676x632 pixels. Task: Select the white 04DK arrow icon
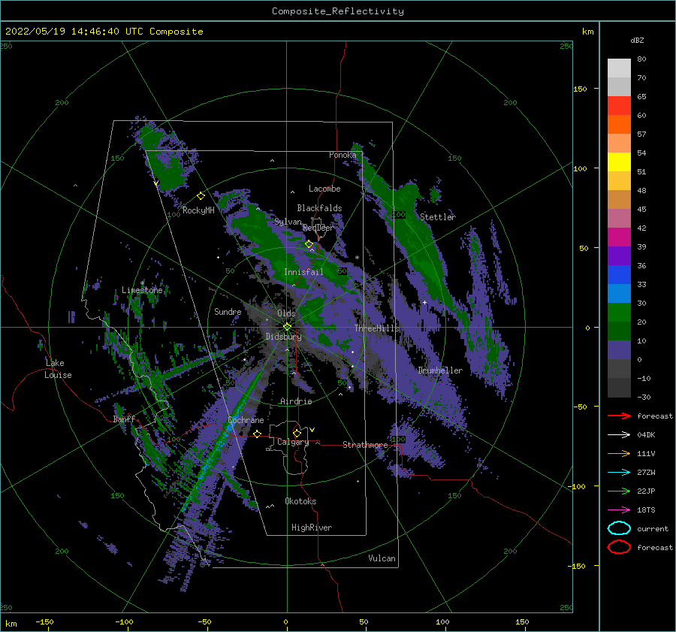click(619, 434)
